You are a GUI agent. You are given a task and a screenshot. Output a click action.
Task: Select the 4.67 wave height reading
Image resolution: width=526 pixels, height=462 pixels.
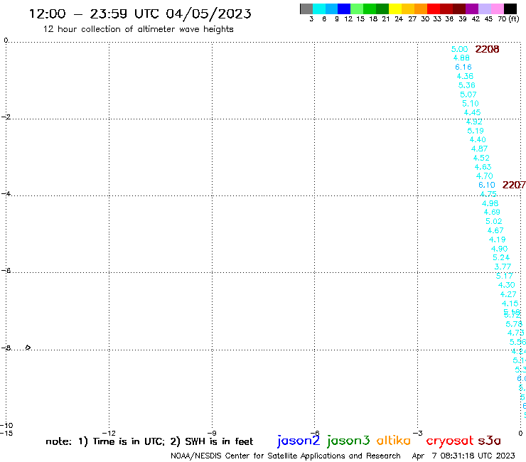pyautogui.click(x=495, y=230)
